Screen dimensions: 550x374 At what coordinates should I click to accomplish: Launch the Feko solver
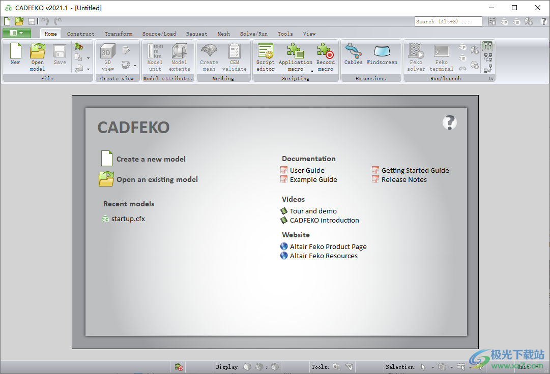point(416,57)
